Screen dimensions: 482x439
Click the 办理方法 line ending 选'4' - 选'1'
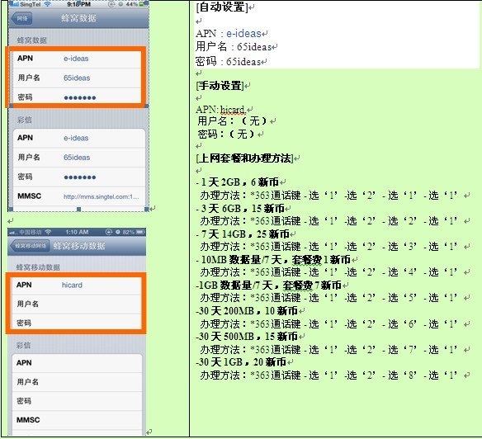coord(329,272)
